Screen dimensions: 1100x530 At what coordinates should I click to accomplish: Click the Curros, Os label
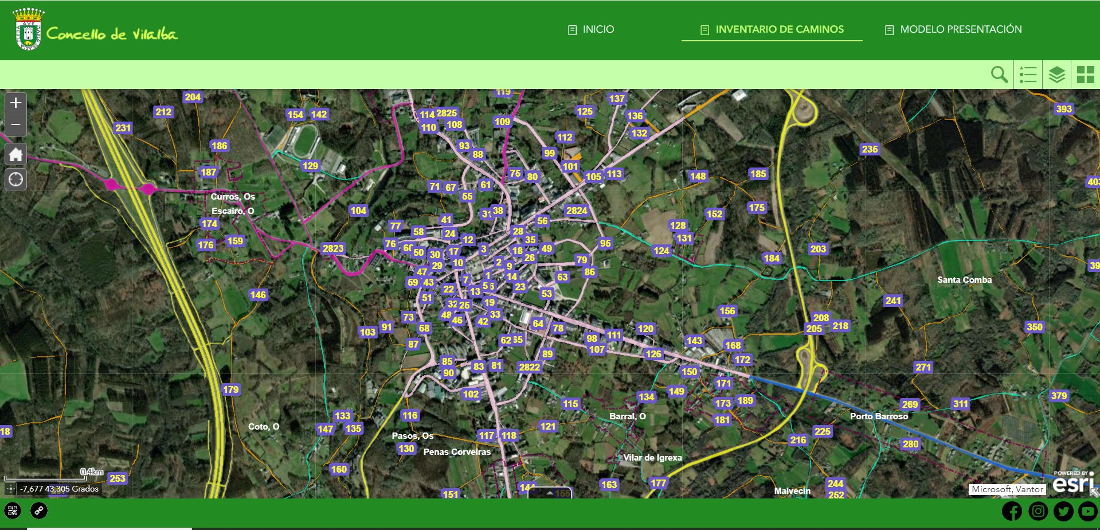233,197
